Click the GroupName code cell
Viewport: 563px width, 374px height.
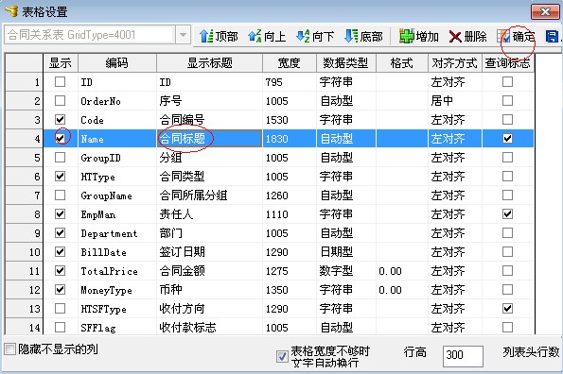point(117,195)
